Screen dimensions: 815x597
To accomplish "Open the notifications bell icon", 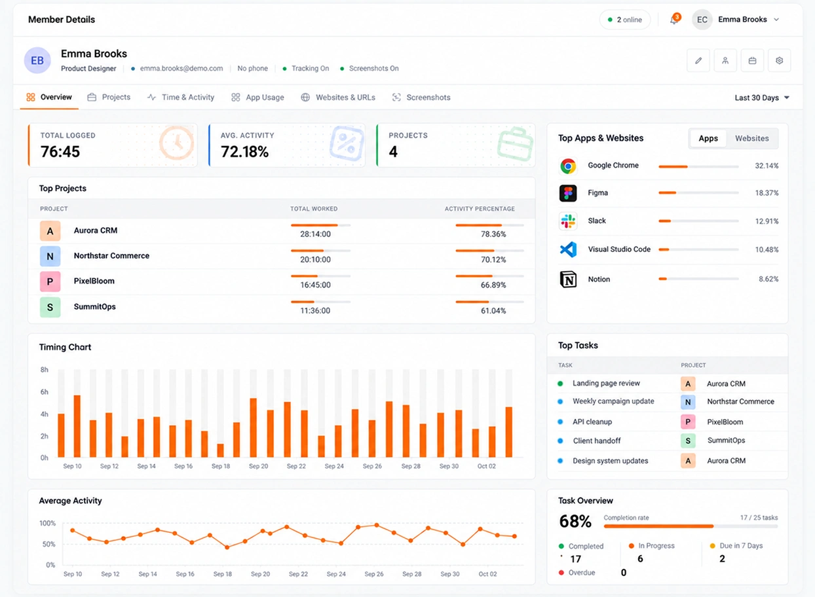I will (x=673, y=20).
